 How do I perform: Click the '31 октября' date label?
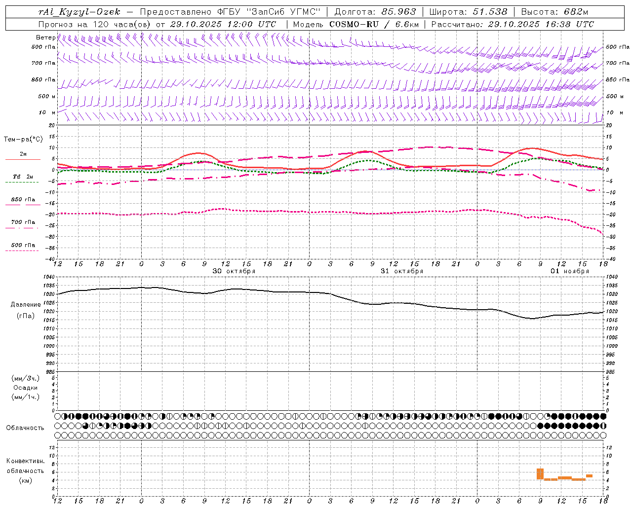(x=402, y=271)
